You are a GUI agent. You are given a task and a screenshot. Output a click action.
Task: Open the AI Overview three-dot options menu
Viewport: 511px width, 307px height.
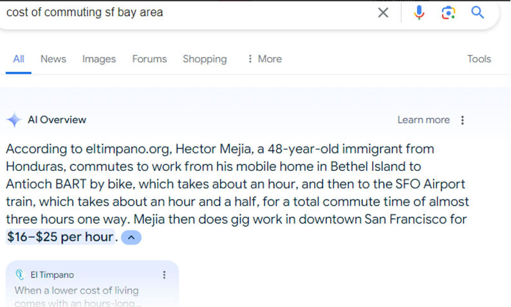tap(463, 120)
